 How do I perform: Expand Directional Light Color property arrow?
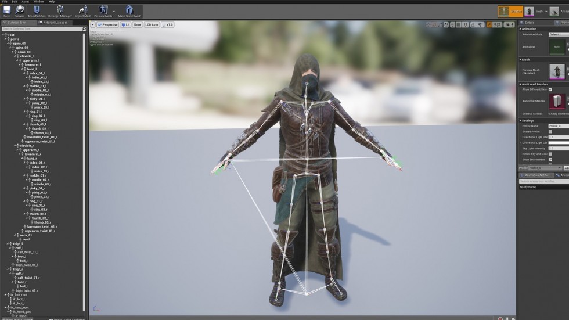[x=520, y=143]
